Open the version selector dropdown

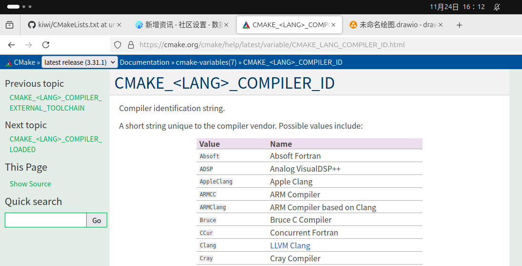80,62
